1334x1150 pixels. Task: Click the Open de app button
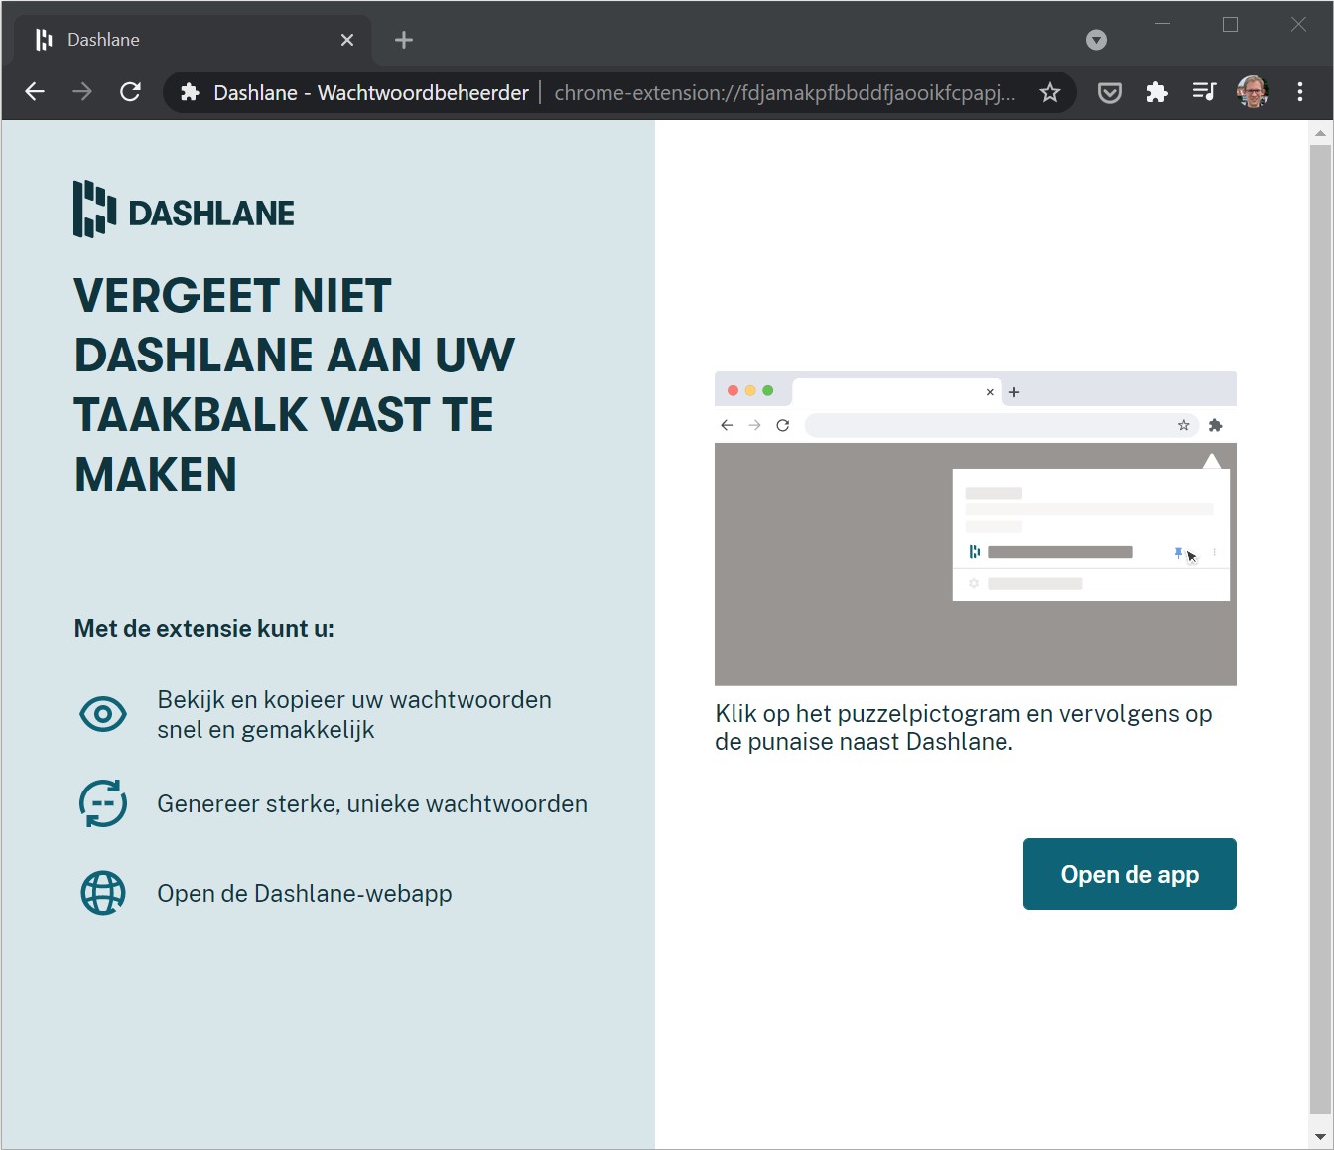(1130, 874)
